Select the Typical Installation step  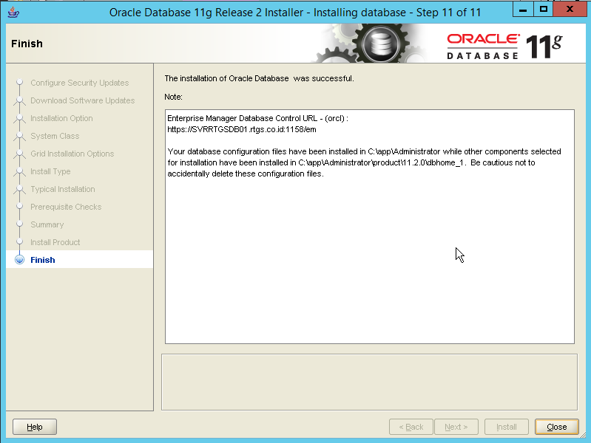point(63,189)
